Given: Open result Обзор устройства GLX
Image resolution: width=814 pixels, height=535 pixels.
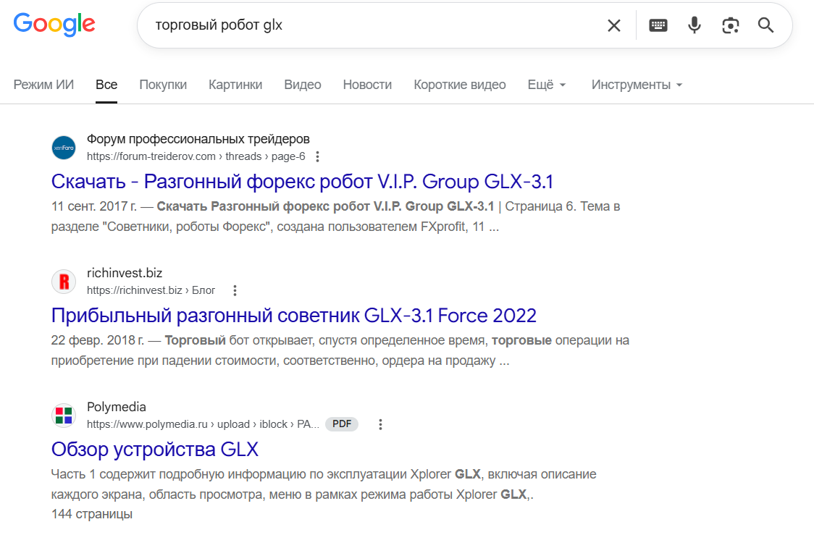Looking at the screenshot, I should point(155,450).
